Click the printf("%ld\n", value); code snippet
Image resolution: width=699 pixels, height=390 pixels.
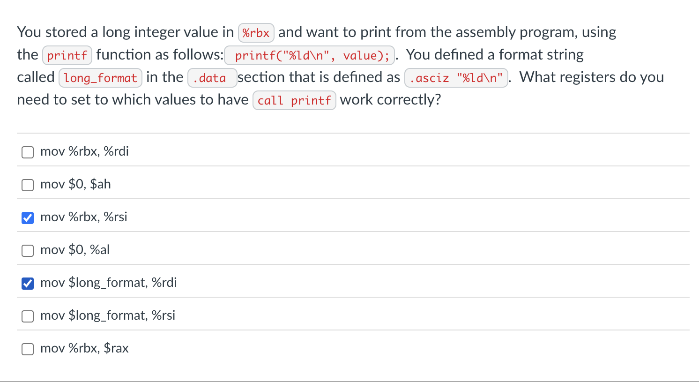[310, 55]
